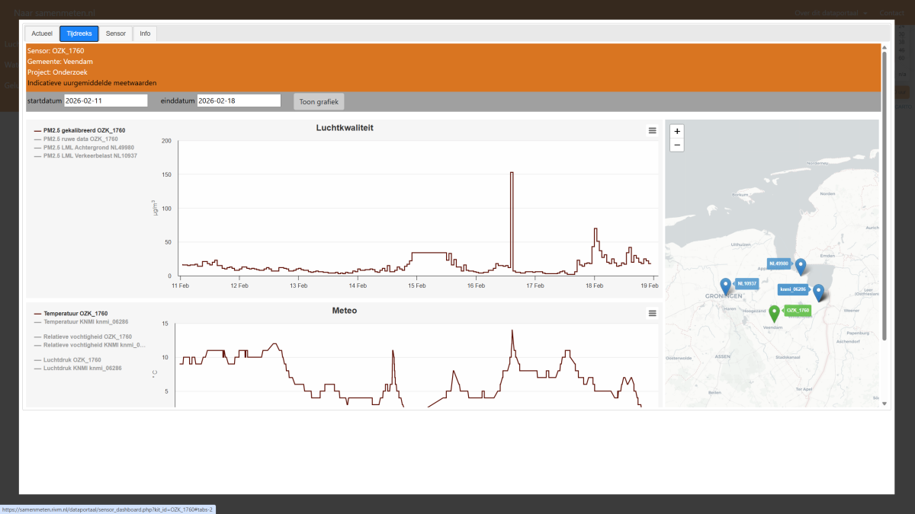The width and height of the screenshot is (915, 514).
Task: Click the NL49980 map marker pin
Action: click(x=801, y=267)
